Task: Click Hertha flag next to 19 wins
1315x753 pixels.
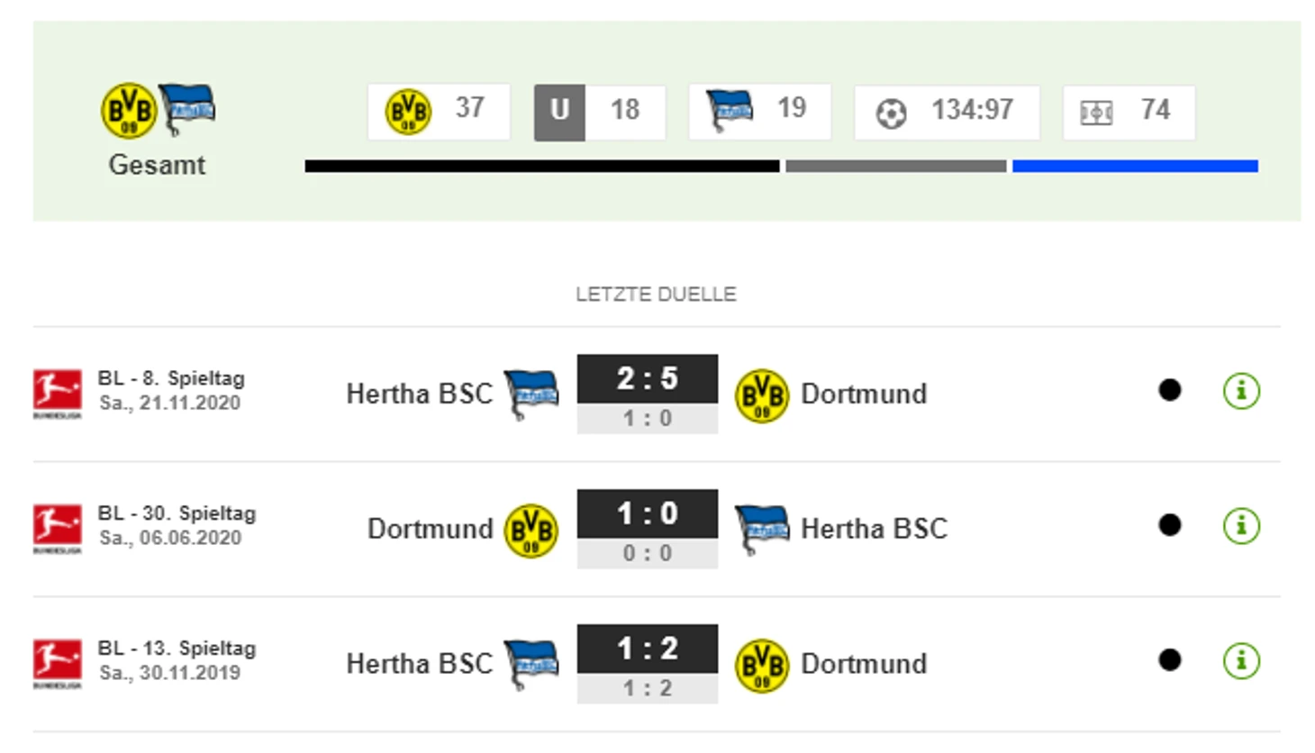Action: click(730, 110)
